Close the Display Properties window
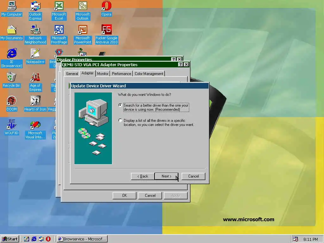Viewport: 324px width, 243px height. 179,59
